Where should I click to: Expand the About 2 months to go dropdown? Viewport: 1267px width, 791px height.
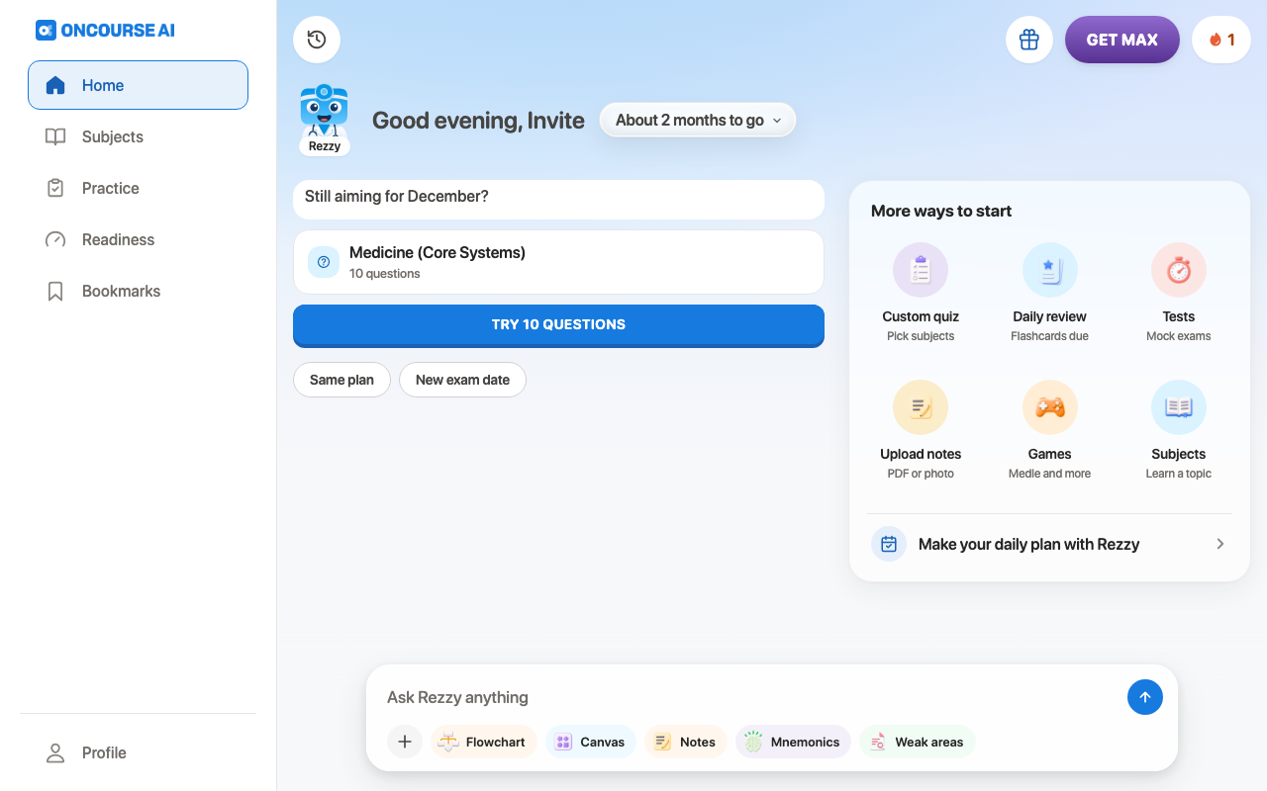[x=698, y=120]
